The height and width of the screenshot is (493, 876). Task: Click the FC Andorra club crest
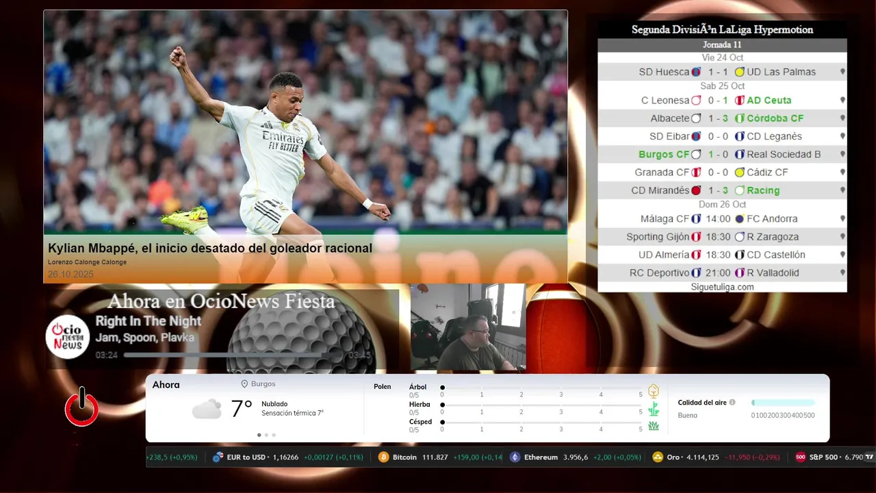(739, 219)
